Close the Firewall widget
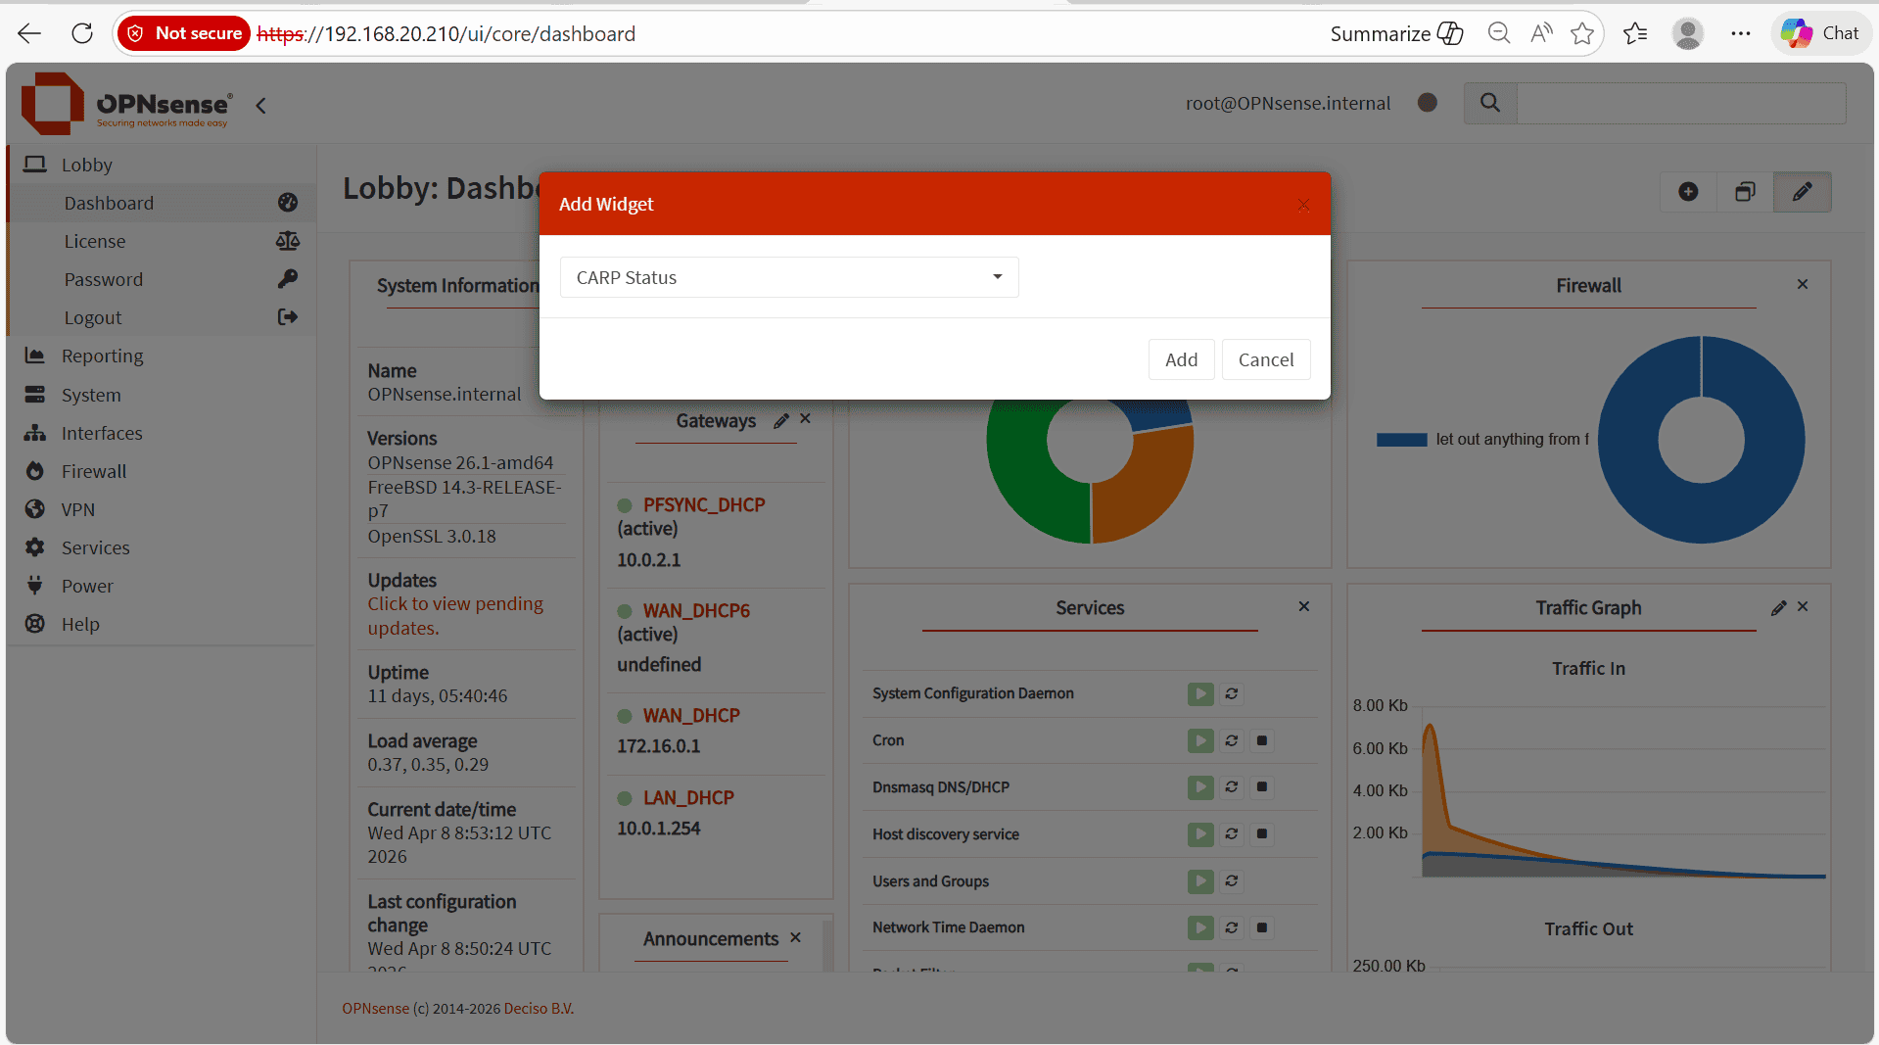Screen dimensions: 1879x1045 click(x=1803, y=284)
